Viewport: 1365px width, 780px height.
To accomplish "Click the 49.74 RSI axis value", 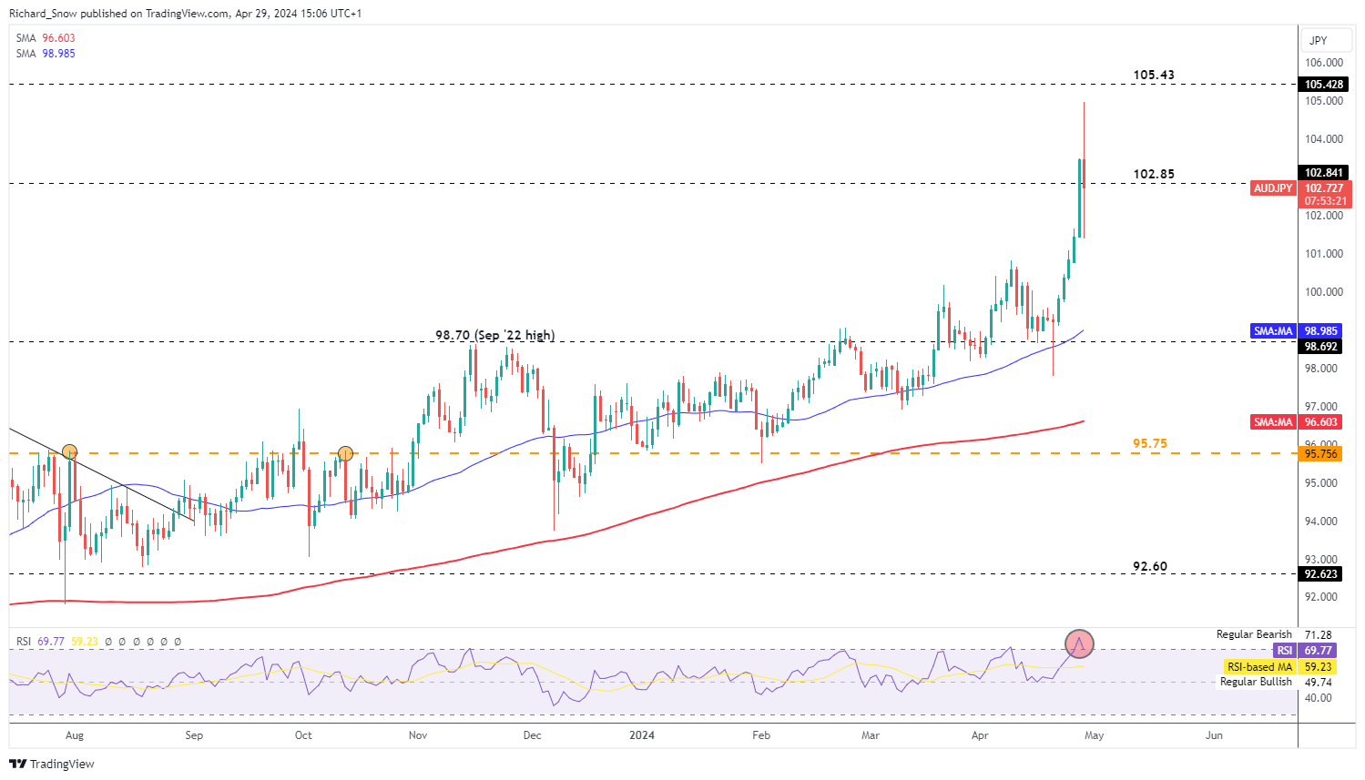I will [1319, 682].
